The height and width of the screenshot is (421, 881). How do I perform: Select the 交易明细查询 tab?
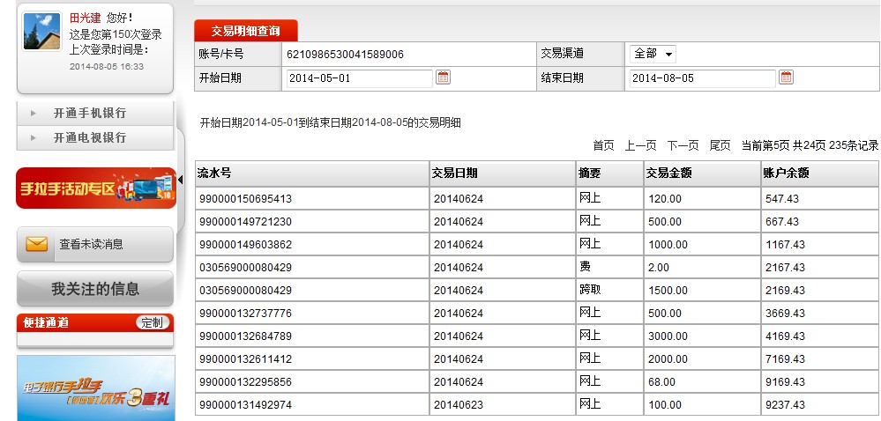click(x=246, y=31)
